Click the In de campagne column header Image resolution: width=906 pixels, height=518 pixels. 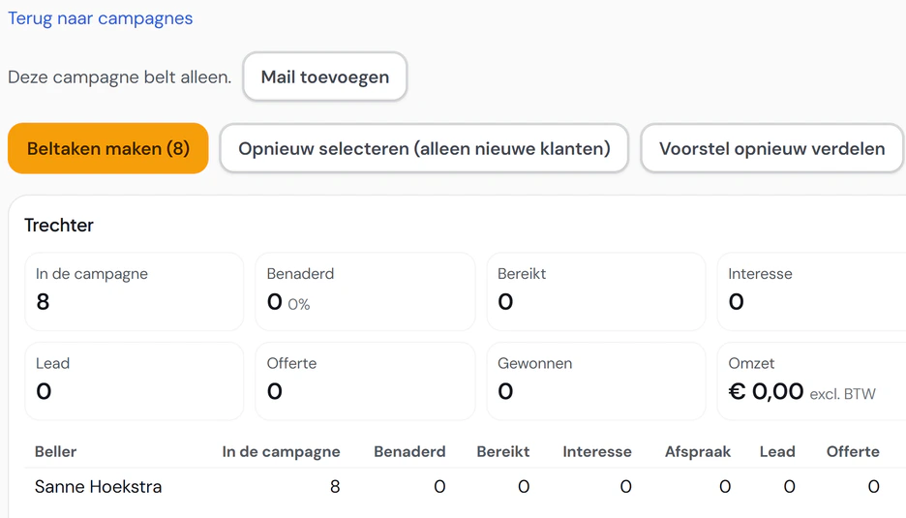(281, 451)
